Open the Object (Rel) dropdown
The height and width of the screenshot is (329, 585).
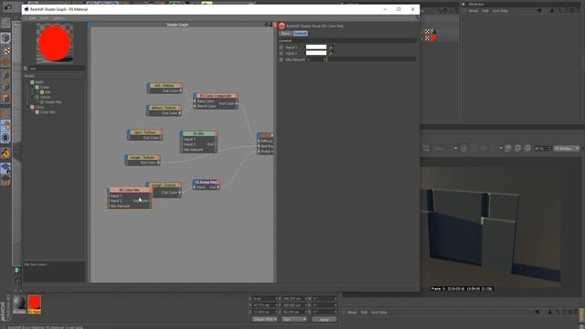(x=264, y=319)
